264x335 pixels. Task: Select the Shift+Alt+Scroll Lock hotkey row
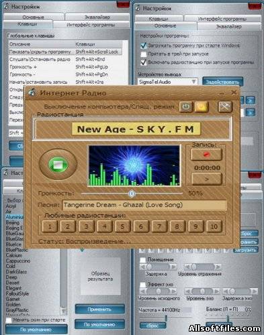(x=65, y=52)
